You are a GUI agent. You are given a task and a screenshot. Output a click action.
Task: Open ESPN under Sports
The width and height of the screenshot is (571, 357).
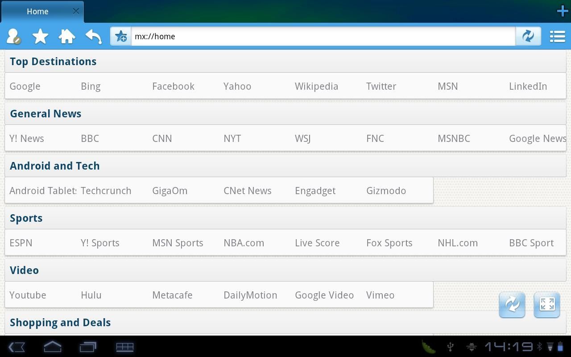(x=21, y=243)
